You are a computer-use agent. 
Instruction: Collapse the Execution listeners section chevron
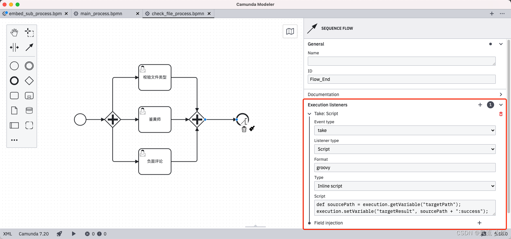[x=501, y=105]
